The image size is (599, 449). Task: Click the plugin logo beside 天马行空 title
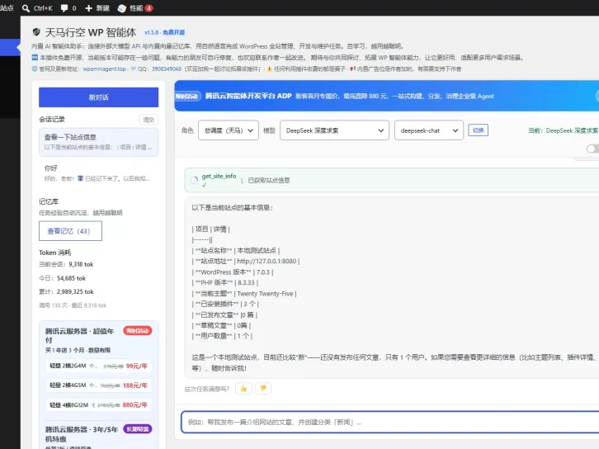point(36,32)
